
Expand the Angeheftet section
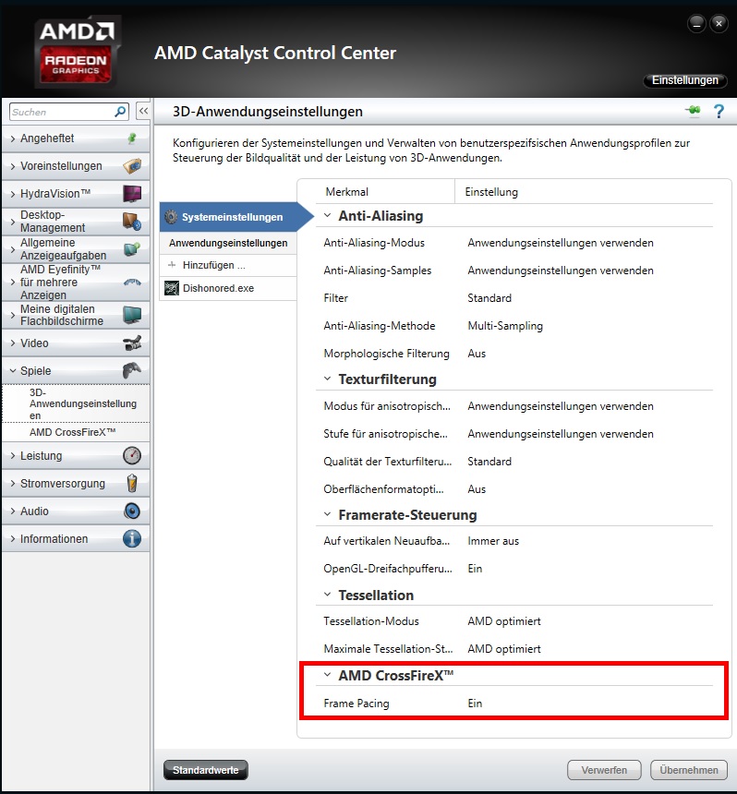pyautogui.click(x=13, y=138)
